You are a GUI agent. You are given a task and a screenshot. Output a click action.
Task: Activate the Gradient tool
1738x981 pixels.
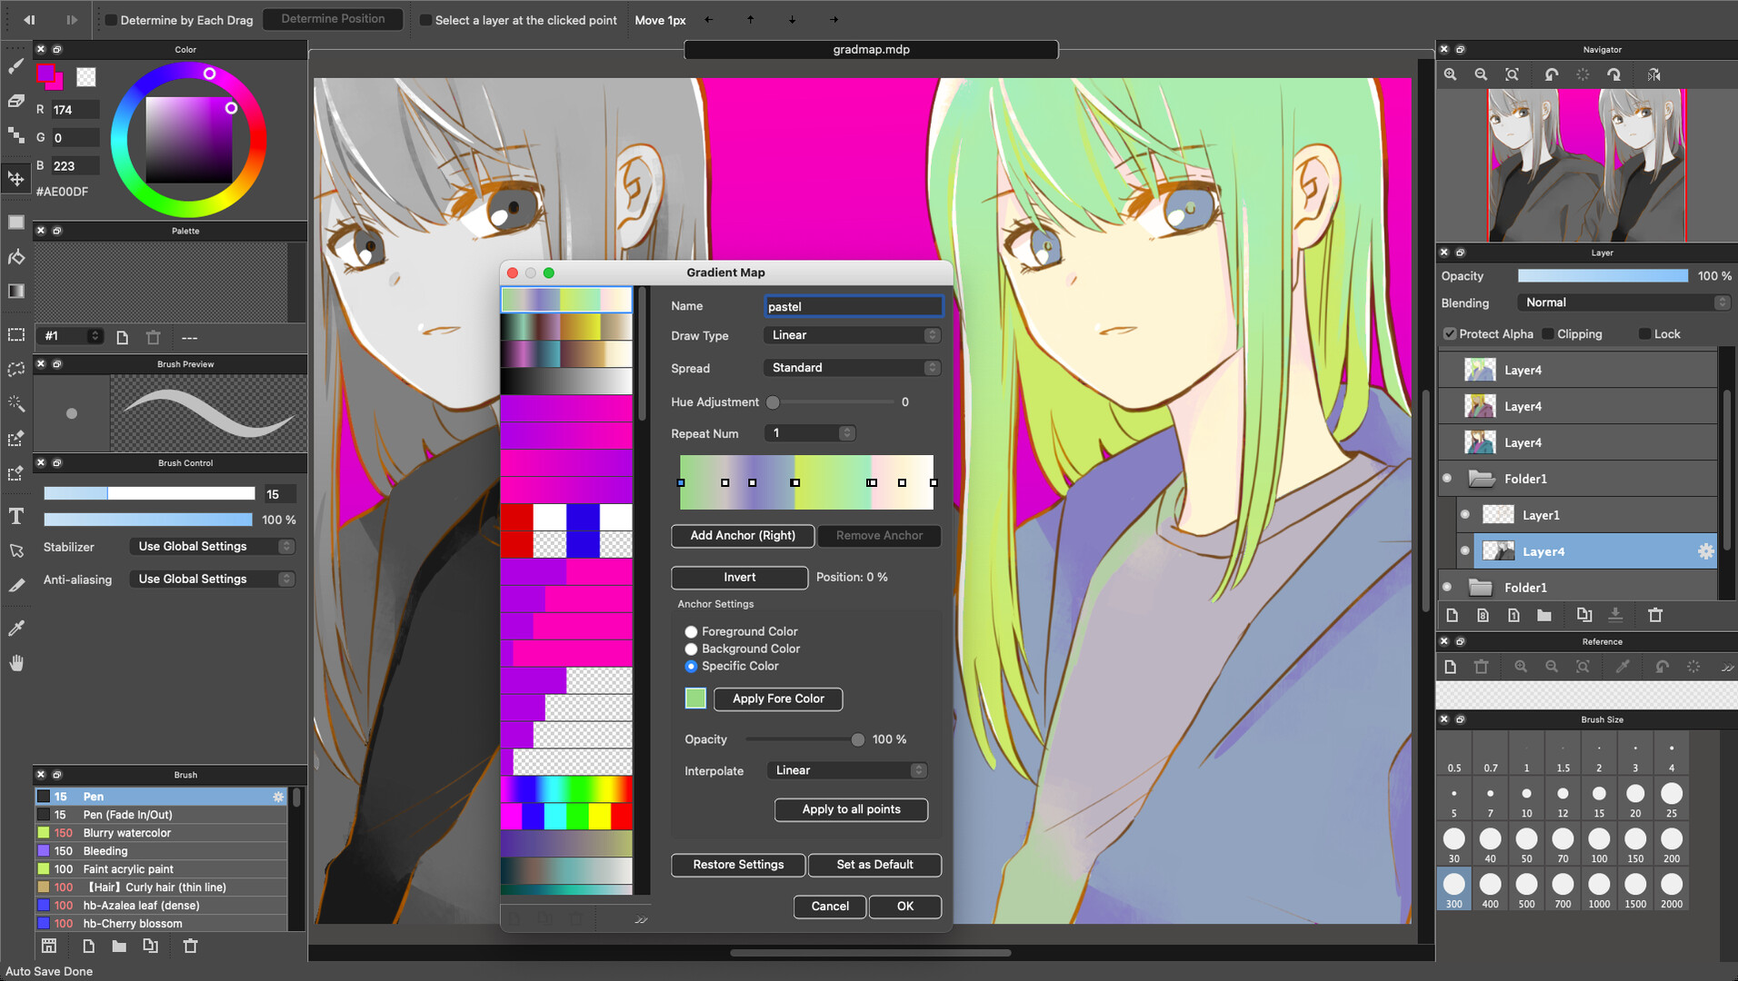[x=15, y=291]
